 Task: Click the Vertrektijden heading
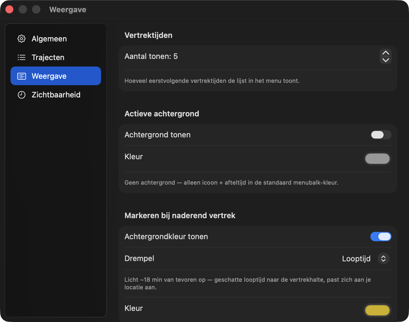(148, 35)
